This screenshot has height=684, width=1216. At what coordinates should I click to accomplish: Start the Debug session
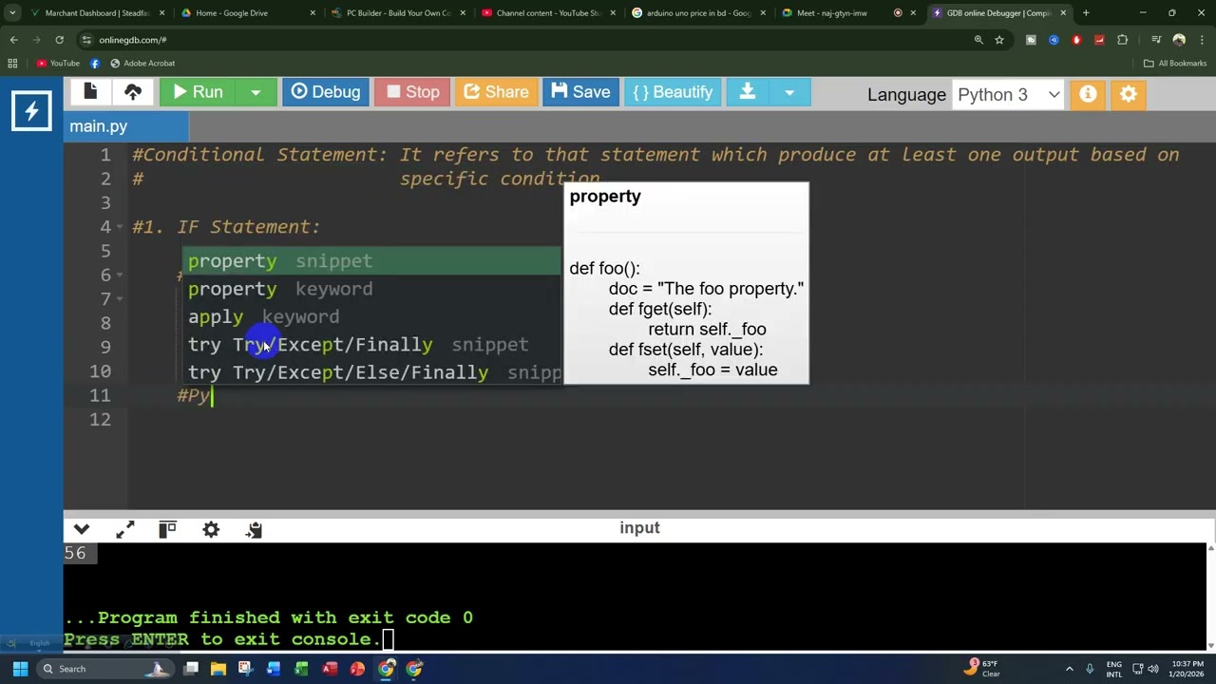(326, 92)
